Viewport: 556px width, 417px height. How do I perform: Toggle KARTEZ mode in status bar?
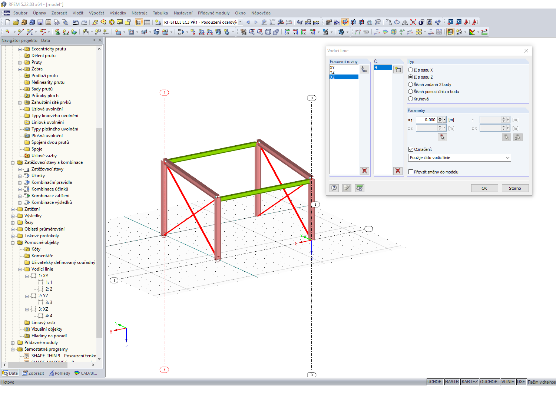pos(470,382)
